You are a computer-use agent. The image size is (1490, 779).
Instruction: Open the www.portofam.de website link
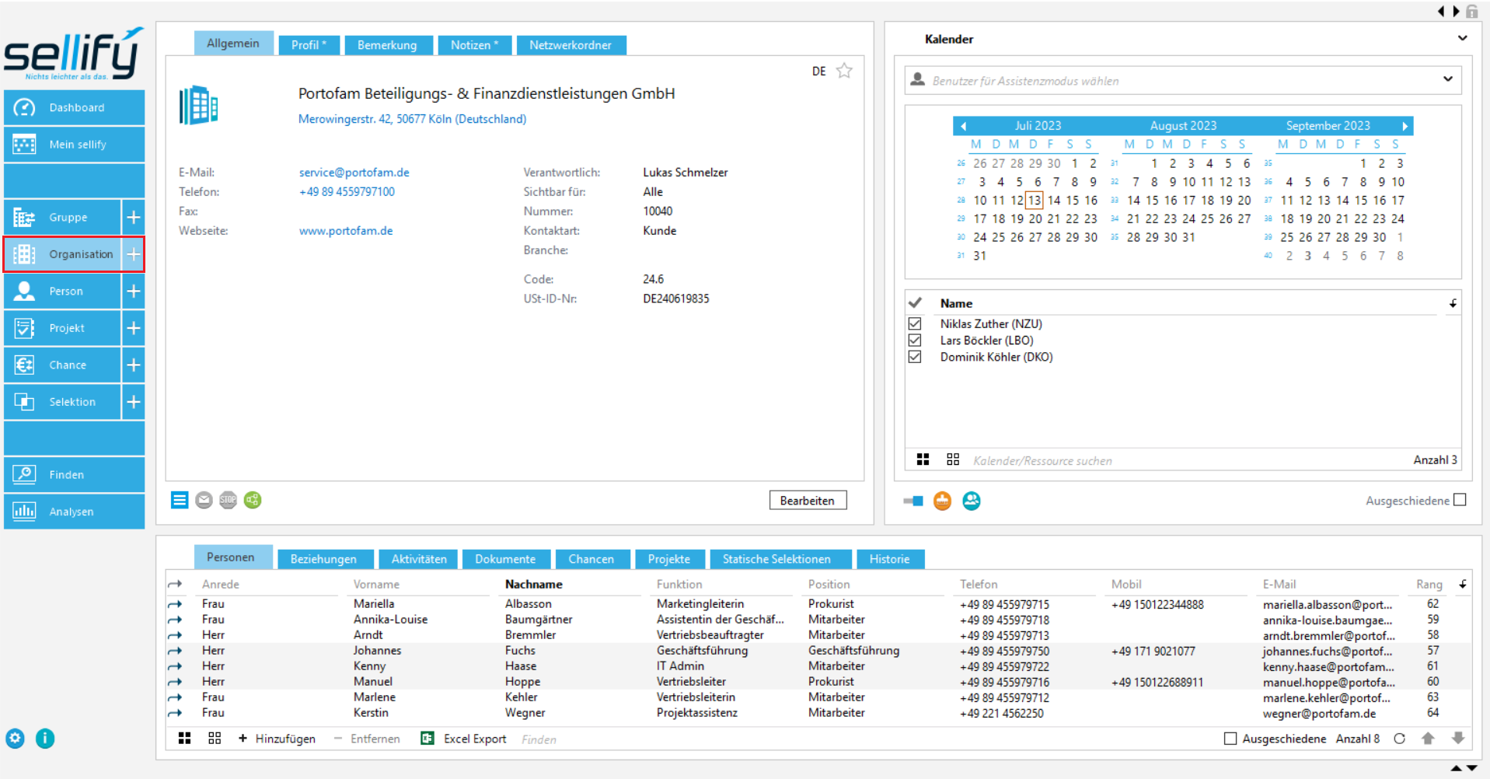pos(346,231)
